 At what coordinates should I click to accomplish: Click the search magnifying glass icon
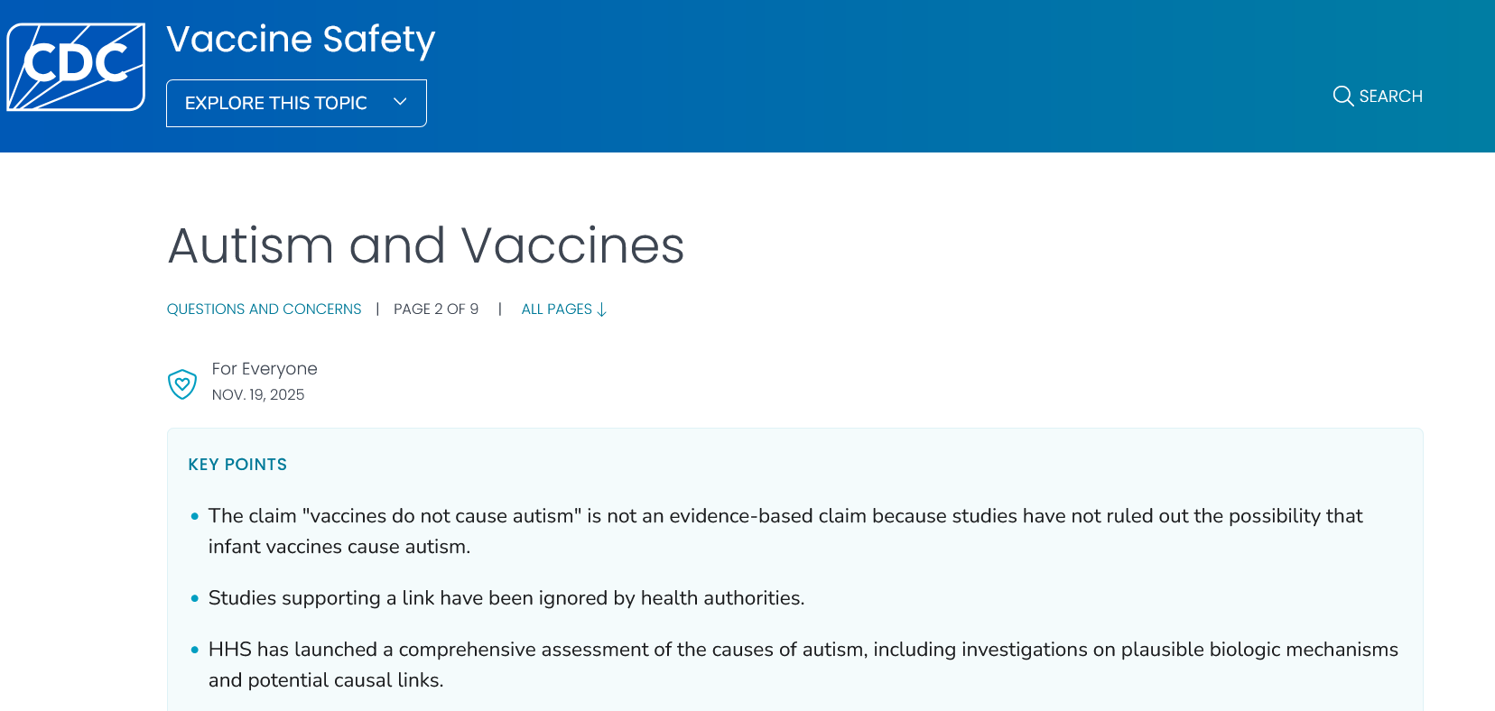coord(1342,96)
